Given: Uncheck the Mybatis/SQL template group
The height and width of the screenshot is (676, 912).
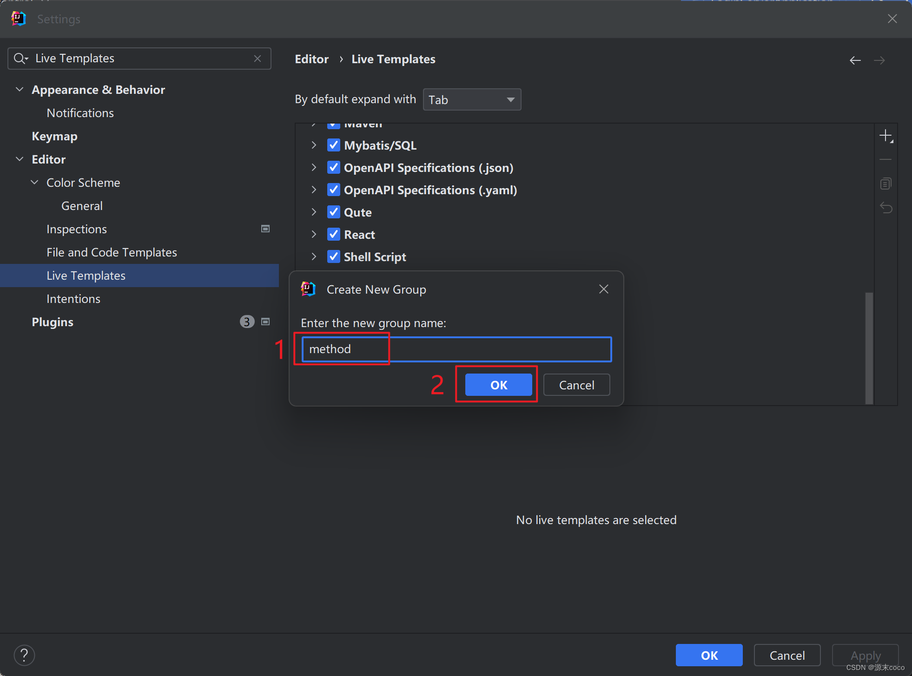Looking at the screenshot, I should click(x=333, y=145).
